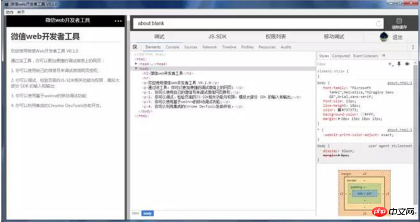Open the Resources panel tab

click(267, 47)
